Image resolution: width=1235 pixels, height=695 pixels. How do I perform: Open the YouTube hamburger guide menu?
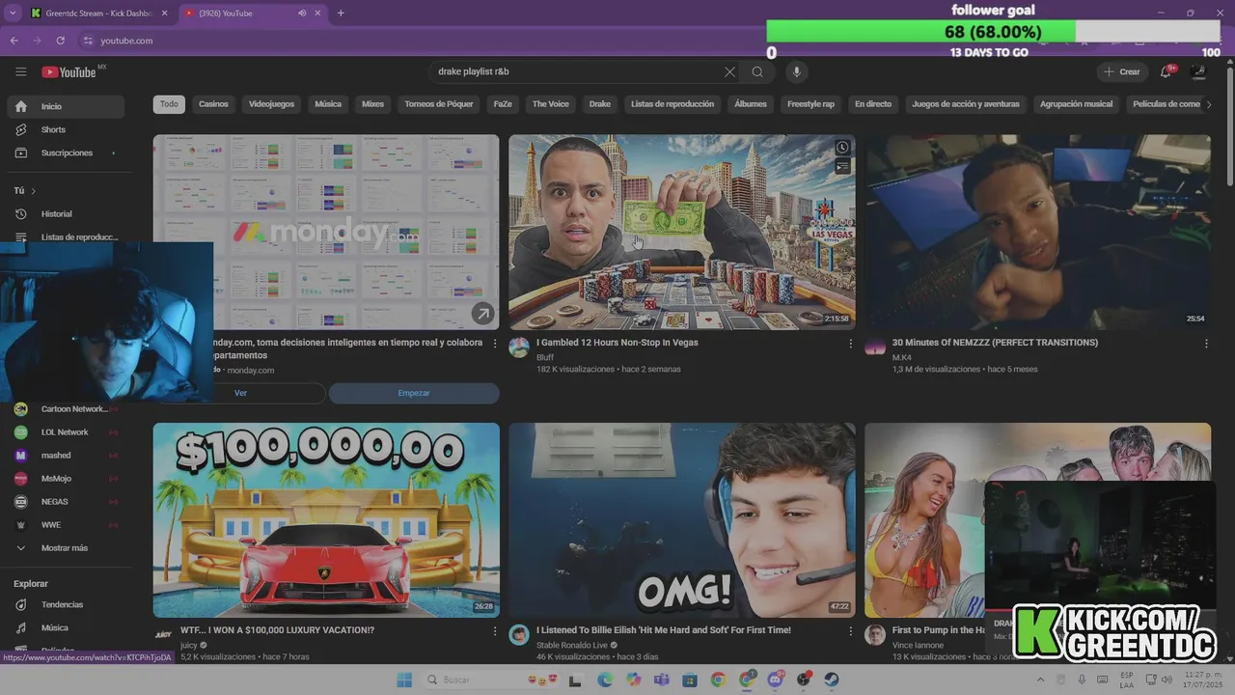20,71
